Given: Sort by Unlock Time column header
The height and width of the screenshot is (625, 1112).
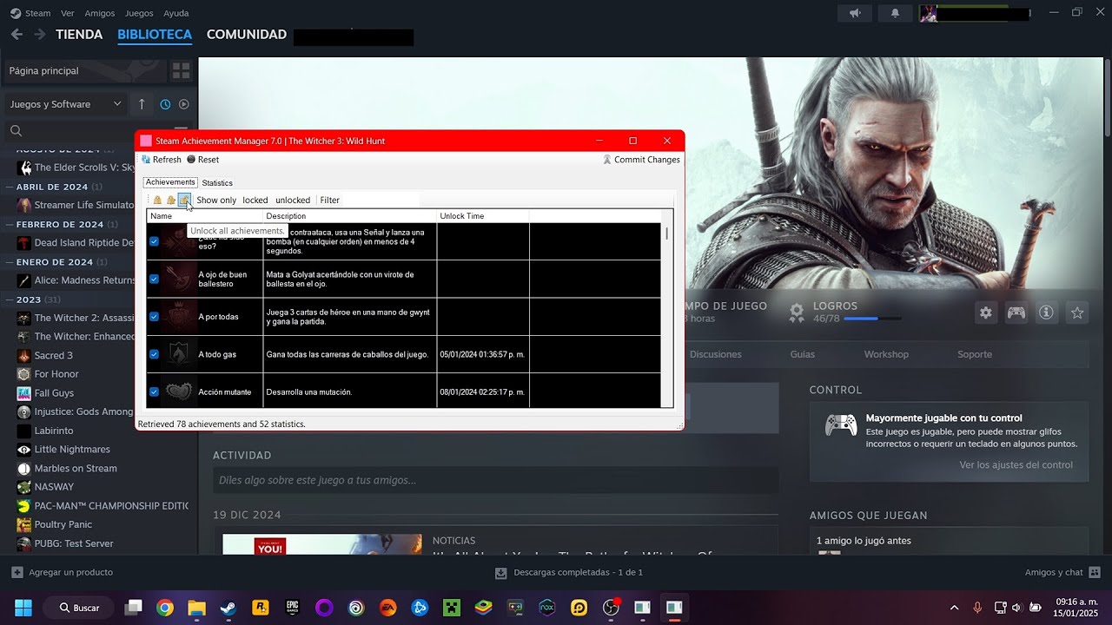Looking at the screenshot, I should (482, 216).
